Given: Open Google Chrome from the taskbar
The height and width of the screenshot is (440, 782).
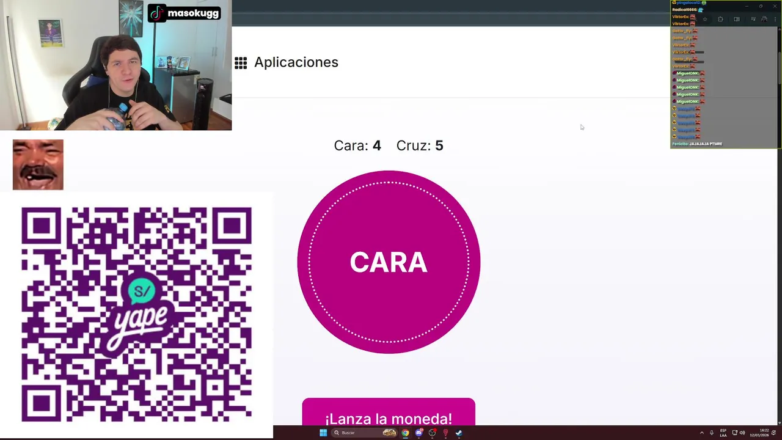Looking at the screenshot, I should [x=405, y=433].
